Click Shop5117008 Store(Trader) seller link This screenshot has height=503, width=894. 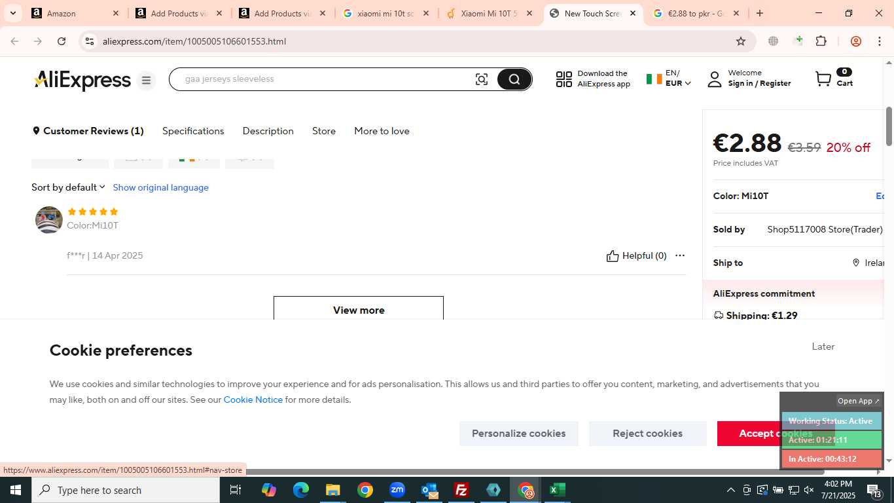[x=825, y=229]
